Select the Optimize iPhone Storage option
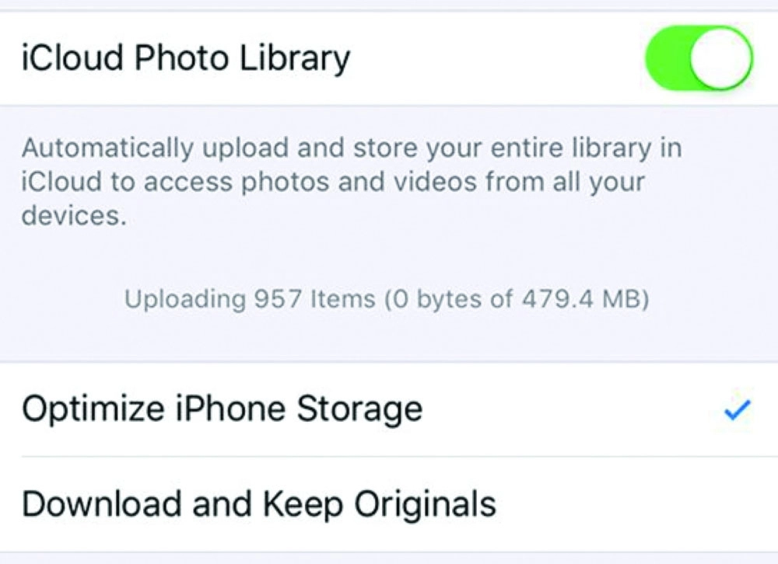The image size is (778, 564). click(x=223, y=409)
